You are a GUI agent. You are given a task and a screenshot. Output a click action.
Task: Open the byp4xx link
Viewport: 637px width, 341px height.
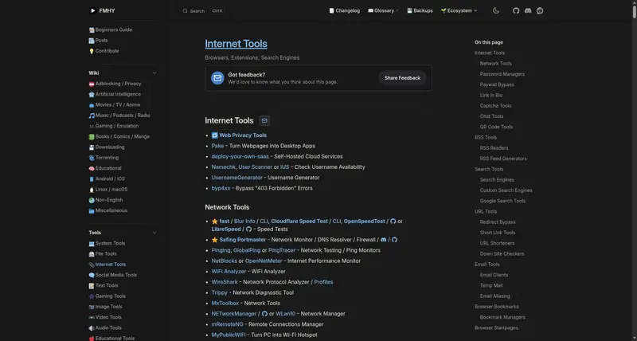pyautogui.click(x=221, y=188)
